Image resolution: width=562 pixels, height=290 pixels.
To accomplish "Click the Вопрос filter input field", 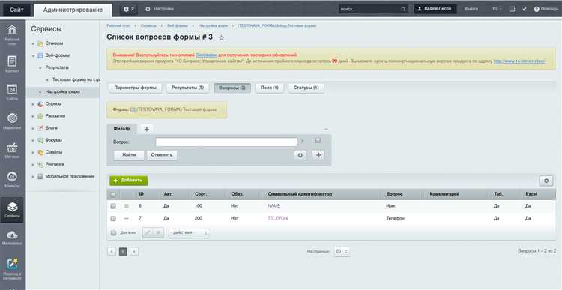I will click(226, 142).
